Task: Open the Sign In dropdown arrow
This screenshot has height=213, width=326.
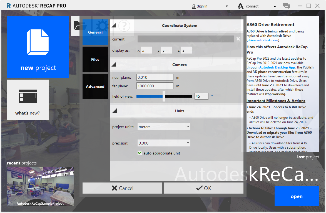Action: pyautogui.click(x=227, y=6)
